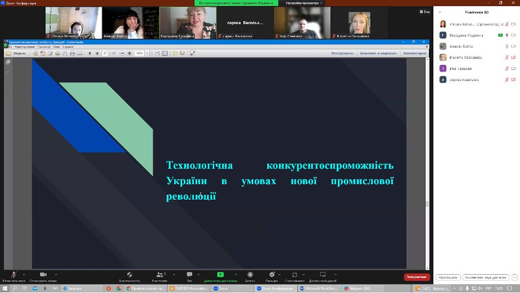Open Справка menu in Adobe Reader
This screenshot has width=520, height=293.
tap(68, 47)
